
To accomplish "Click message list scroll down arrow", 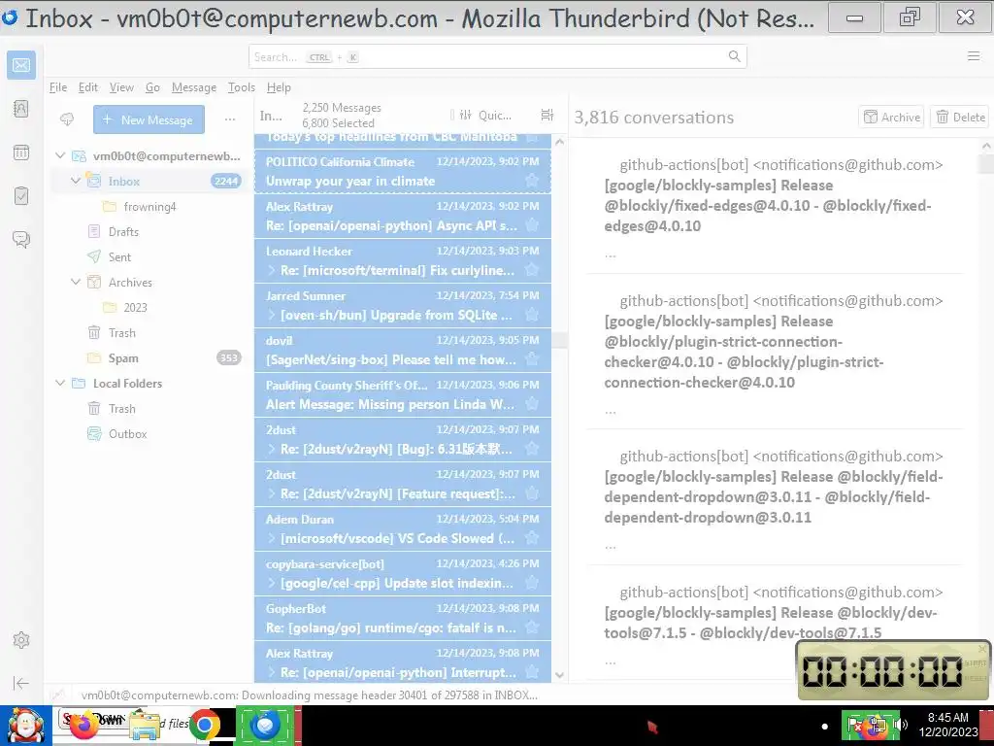I will (x=559, y=675).
